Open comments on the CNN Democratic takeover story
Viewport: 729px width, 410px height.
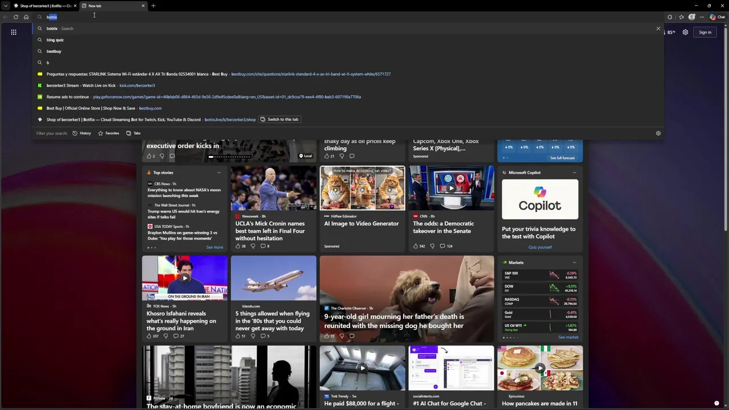pos(445,246)
